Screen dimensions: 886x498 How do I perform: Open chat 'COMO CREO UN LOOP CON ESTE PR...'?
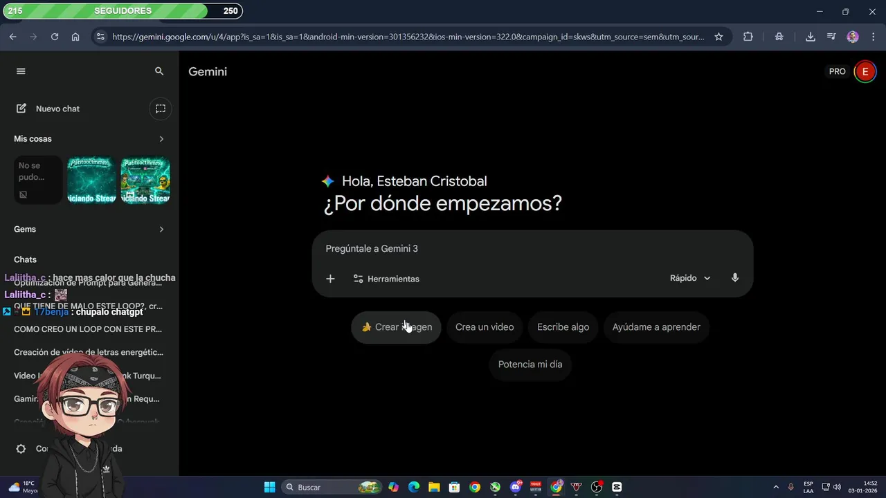click(88, 329)
